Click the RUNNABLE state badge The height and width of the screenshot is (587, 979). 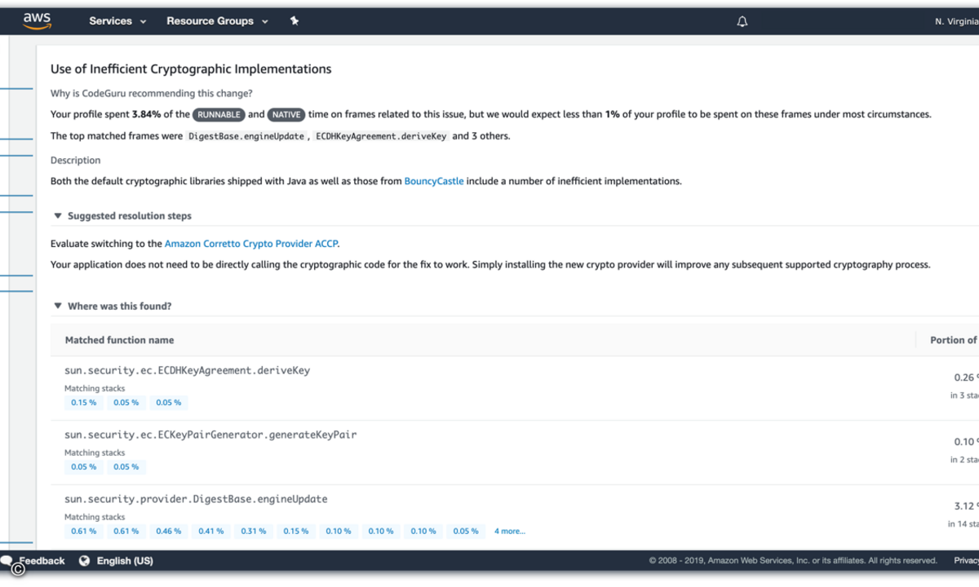tap(218, 115)
